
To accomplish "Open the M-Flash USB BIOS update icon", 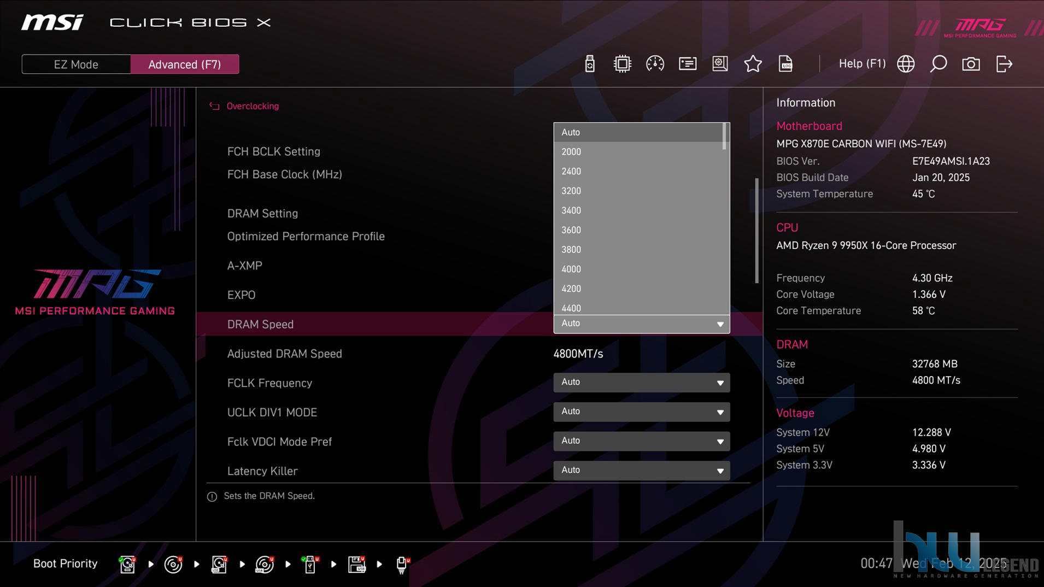I will [589, 64].
